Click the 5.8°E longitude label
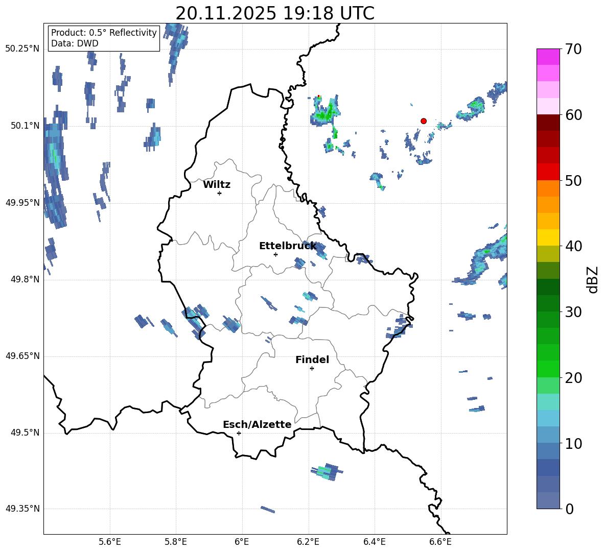605x552 pixels. pyautogui.click(x=176, y=542)
